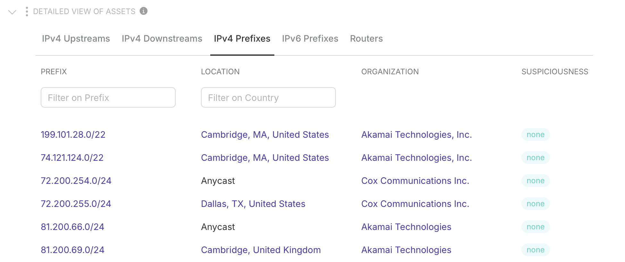Select the IPv4 Prefixes tab

(x=242, y=39)
